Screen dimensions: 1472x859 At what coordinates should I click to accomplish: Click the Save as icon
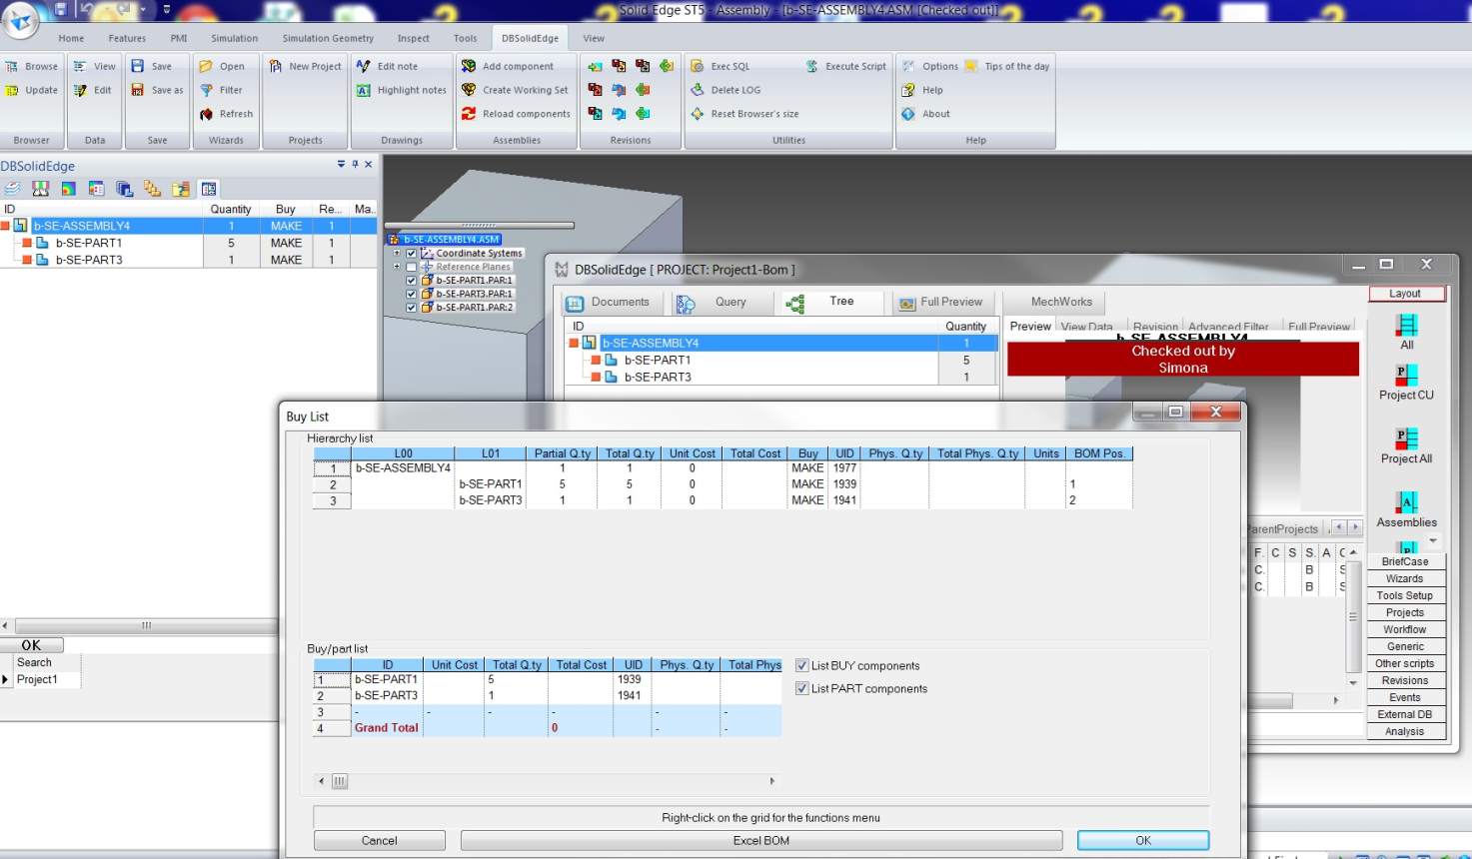138,90
